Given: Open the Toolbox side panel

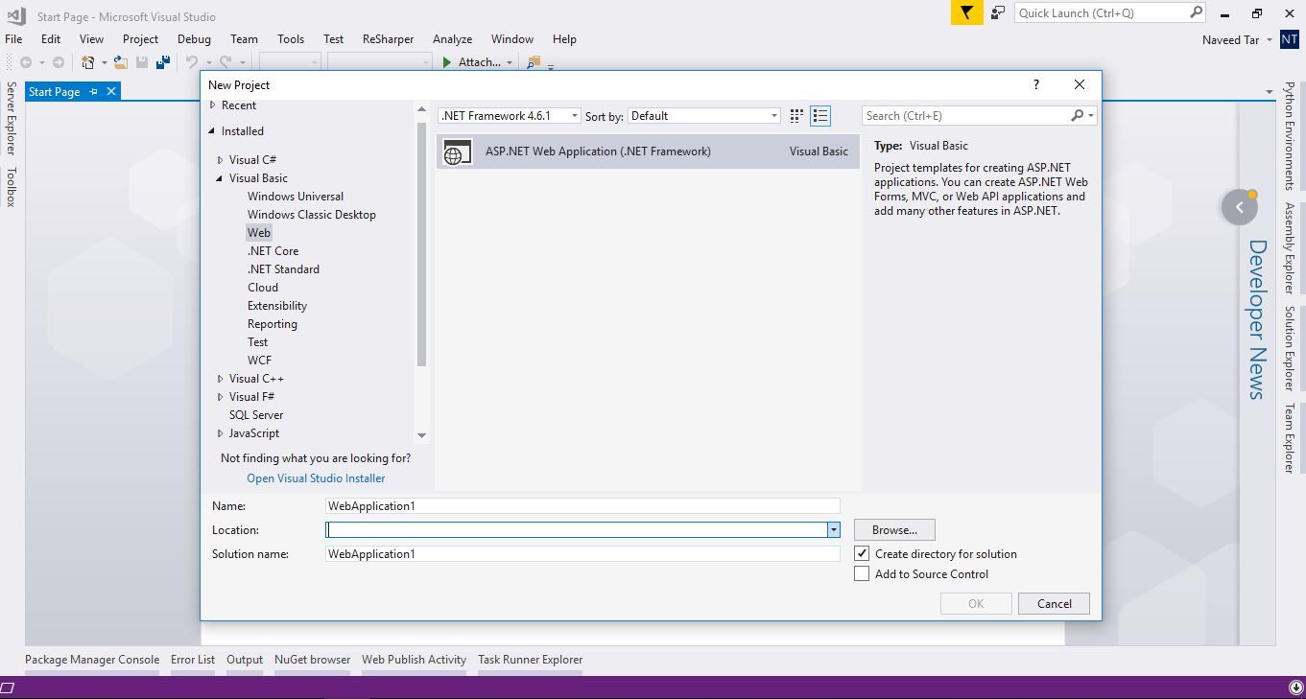Looking at the screenshot, I should 12,187.
